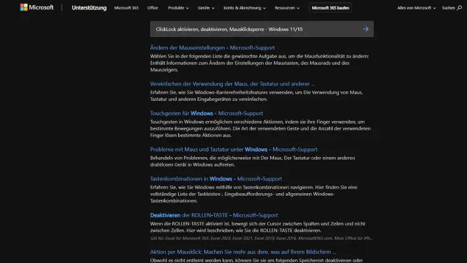The image size is (467, 263).
Task: Open Ändern der Mauseinstellungen result
Action: coord(212,47)
